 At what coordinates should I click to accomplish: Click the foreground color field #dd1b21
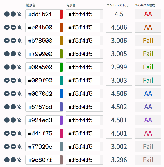[43, 14]
